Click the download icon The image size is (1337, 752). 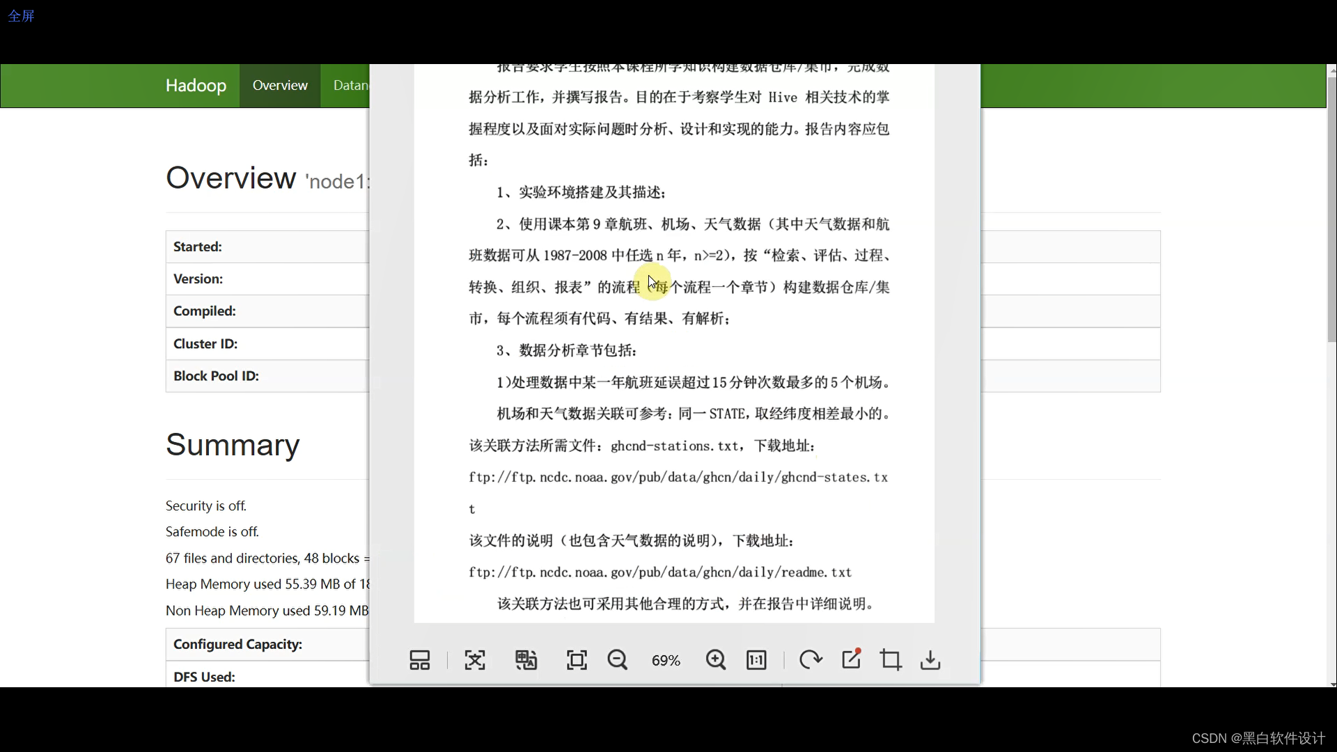coord(930,660)
